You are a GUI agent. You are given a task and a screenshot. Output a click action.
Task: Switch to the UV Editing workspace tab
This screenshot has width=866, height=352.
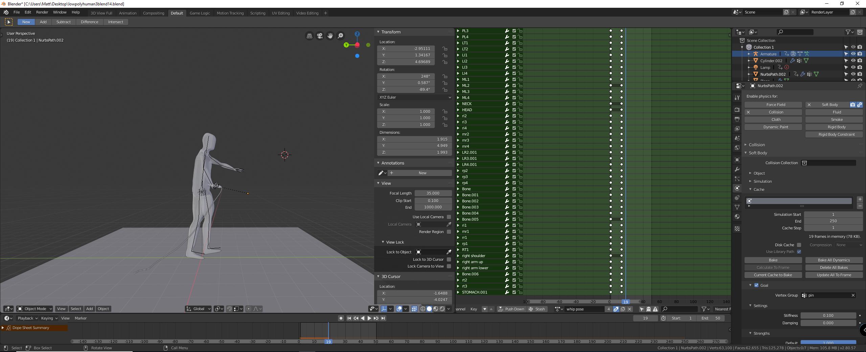(x=281, y=13)
